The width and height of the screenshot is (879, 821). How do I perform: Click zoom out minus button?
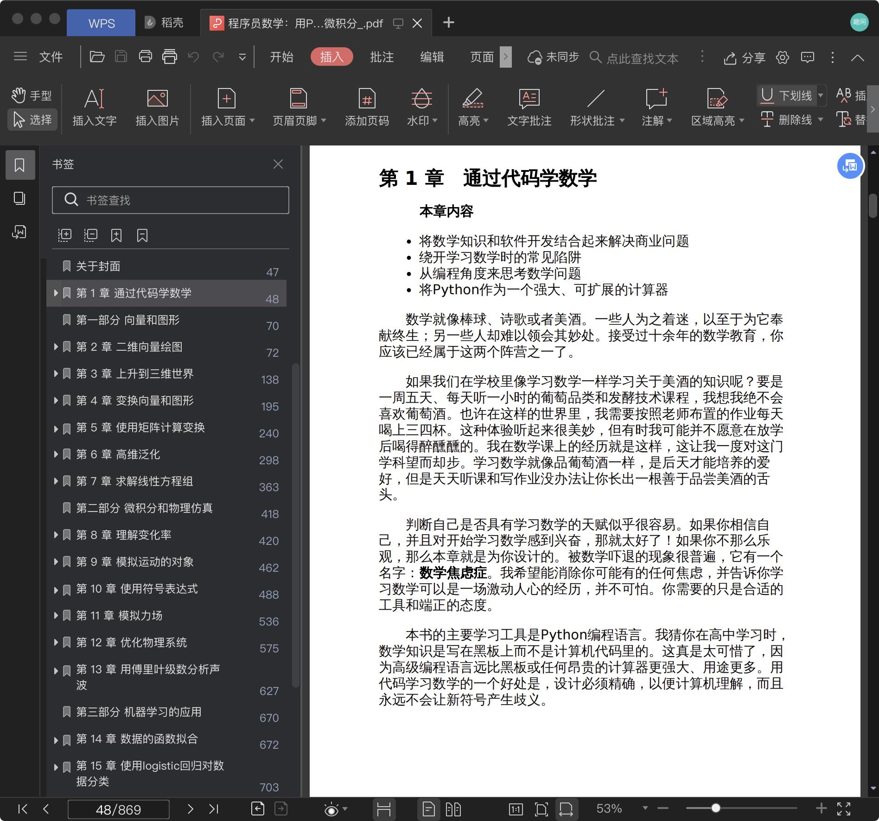point(663,808)
